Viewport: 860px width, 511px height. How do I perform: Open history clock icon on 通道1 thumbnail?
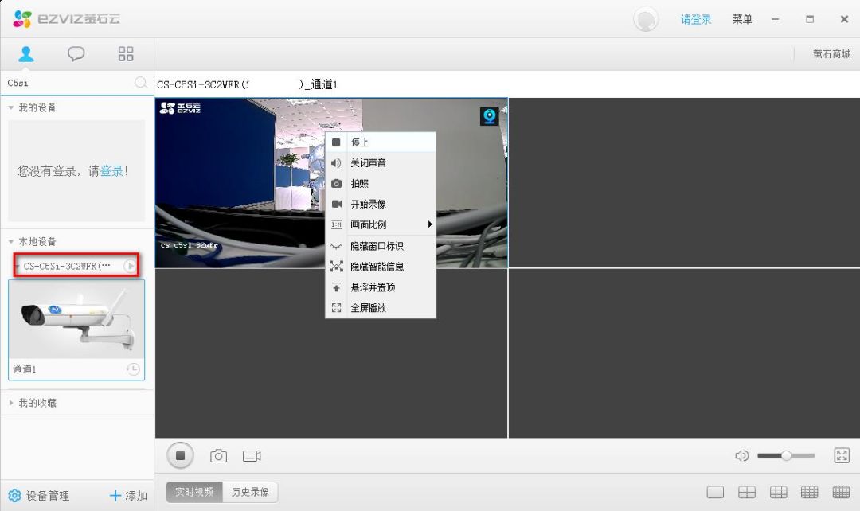[133, 369]
